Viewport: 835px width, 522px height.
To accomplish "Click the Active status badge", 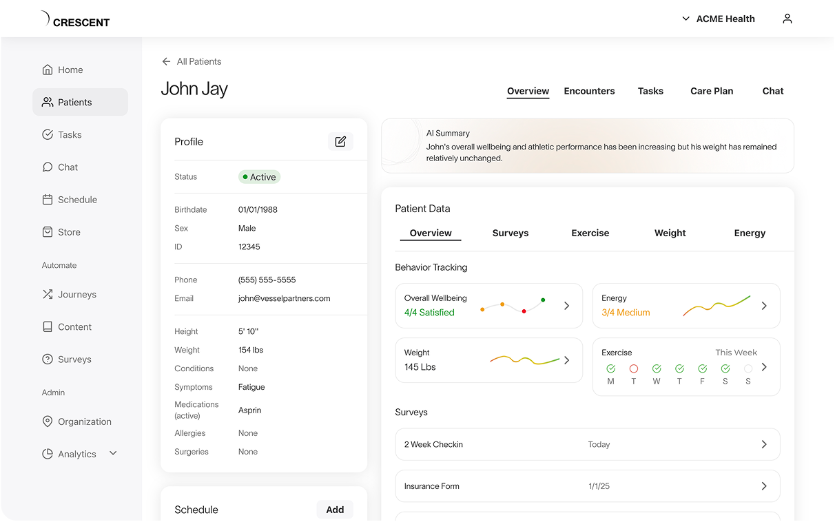I will pyautogui.click(x=259, y=177).
